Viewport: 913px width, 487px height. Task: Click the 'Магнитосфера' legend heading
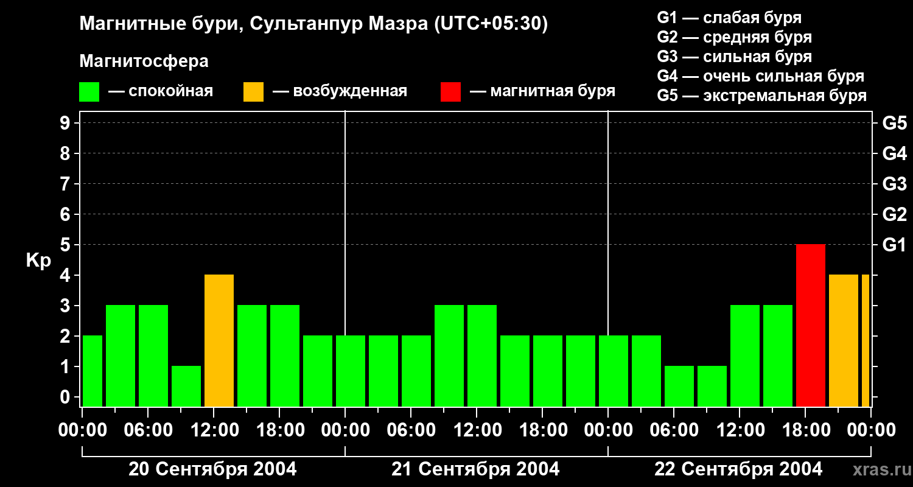pyautogui.click(x=144, y=61)
